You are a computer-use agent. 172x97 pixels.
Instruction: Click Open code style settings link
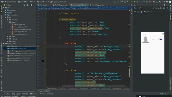pos(106,8)
